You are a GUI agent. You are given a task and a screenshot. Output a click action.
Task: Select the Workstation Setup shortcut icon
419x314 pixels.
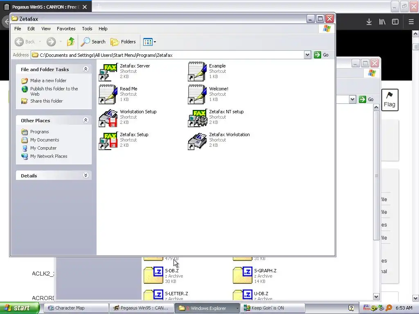[x=108, y=118]
